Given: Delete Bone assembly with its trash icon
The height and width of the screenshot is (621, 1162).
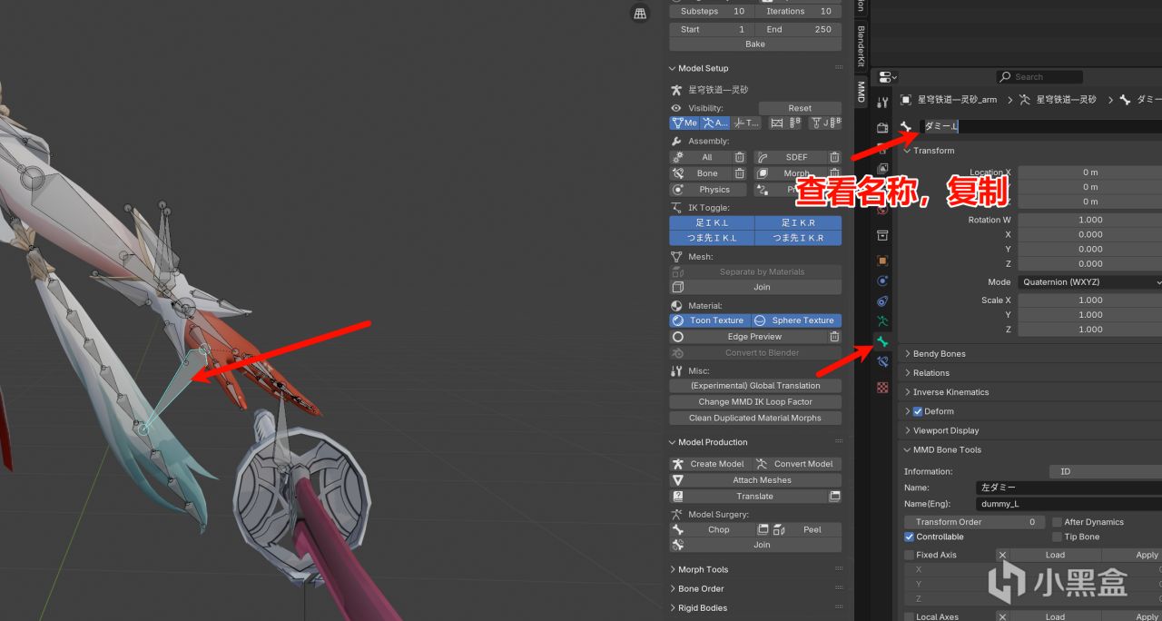Looking at the screenshot, I should [740, 173].
